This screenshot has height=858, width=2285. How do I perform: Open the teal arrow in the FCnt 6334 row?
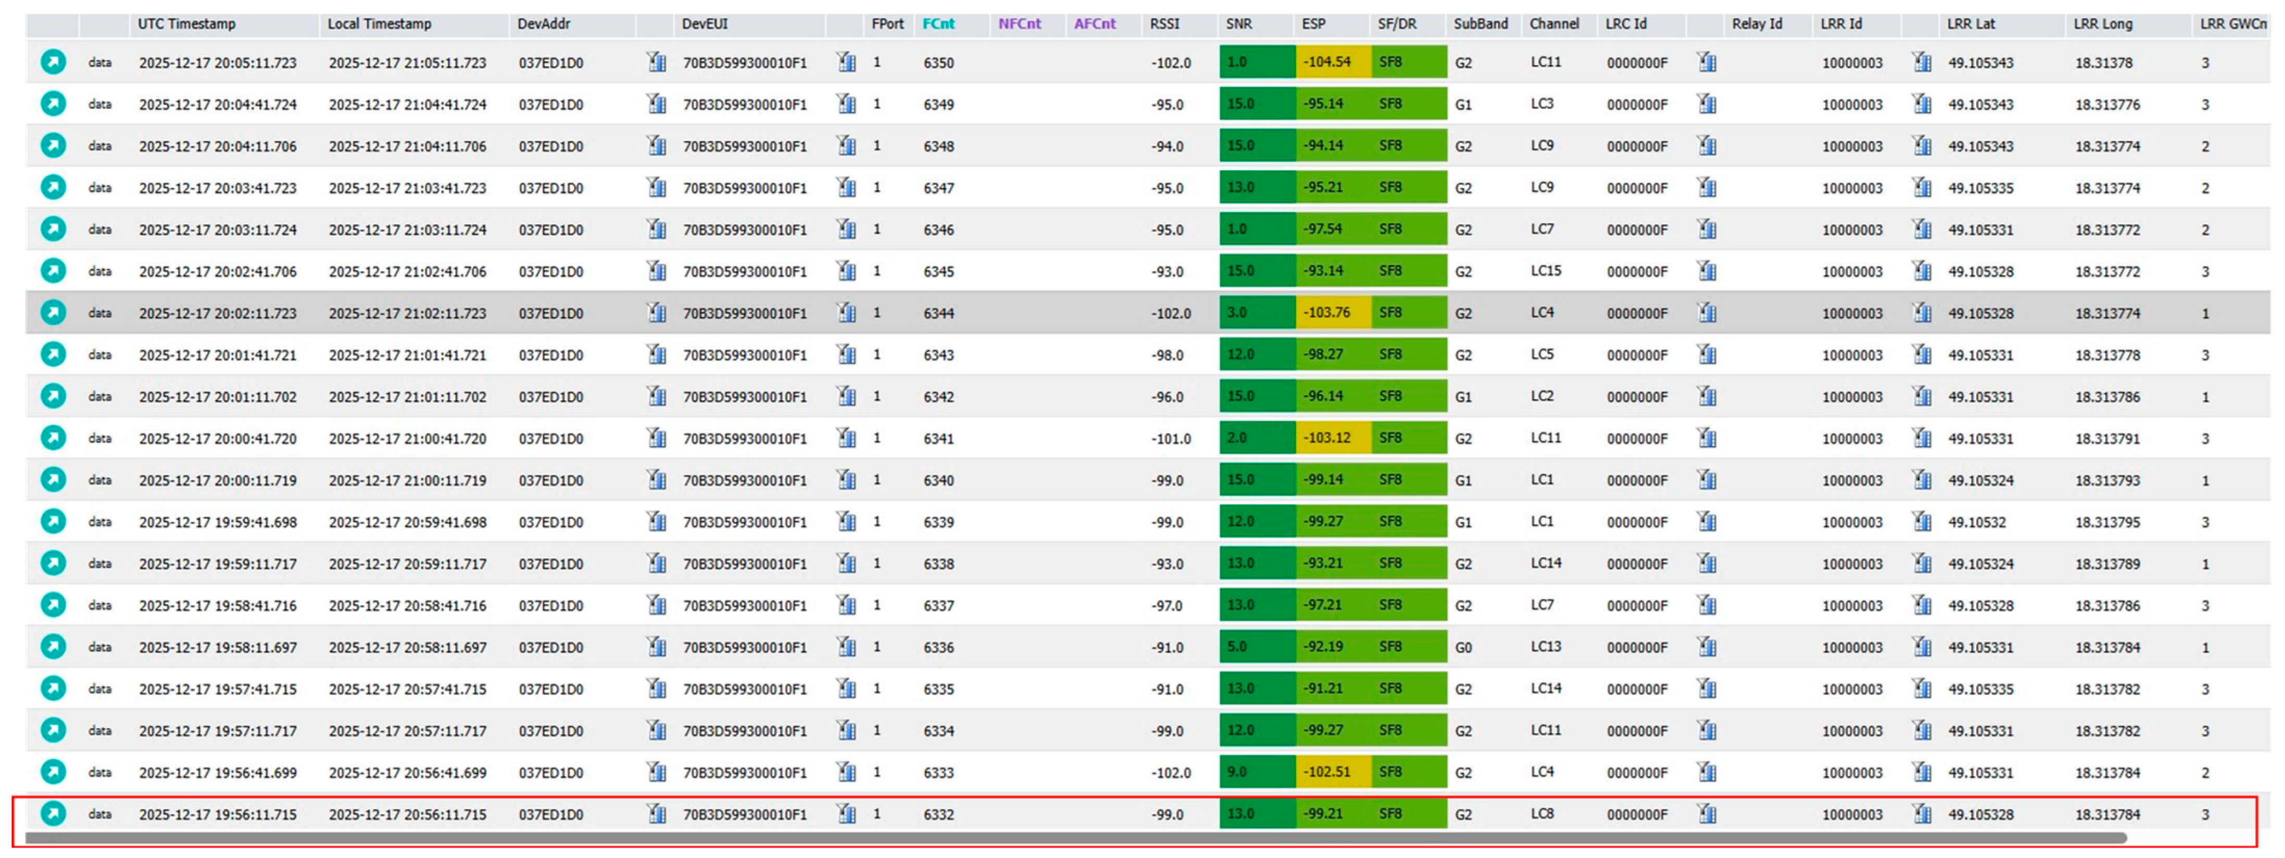click(x=53, y=731)
